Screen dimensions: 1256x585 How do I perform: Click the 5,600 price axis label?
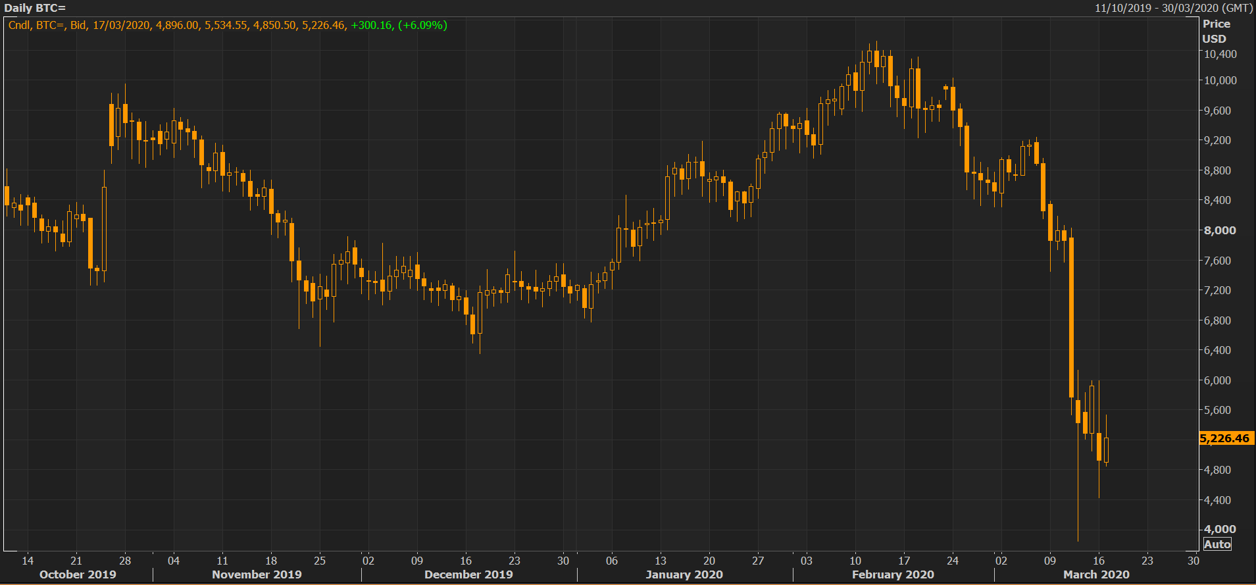tap(1217, 410)
